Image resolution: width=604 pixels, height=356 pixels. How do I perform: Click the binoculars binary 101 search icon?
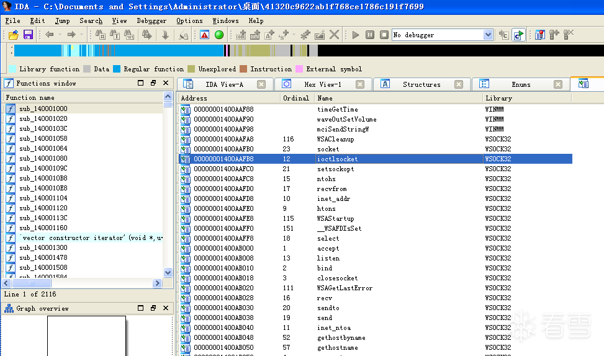[x=129, y=35]
